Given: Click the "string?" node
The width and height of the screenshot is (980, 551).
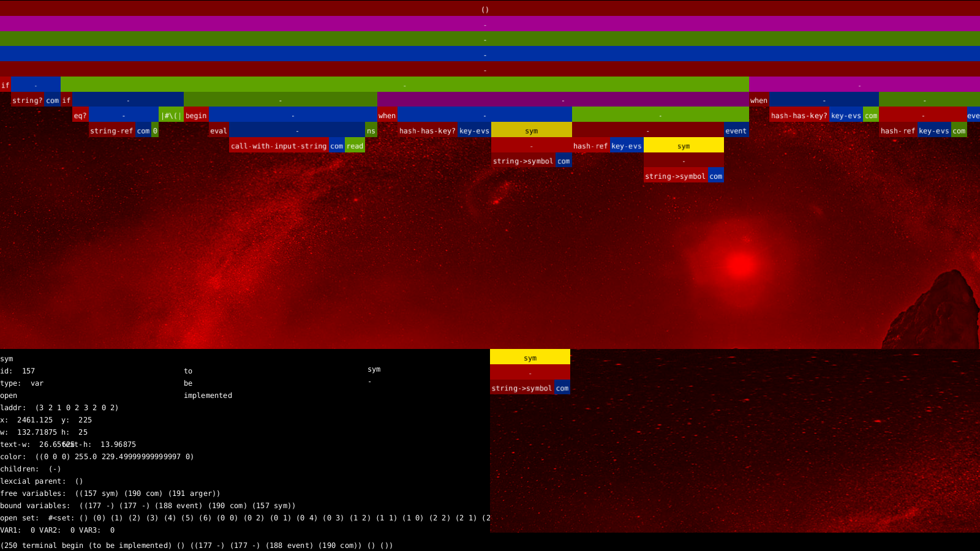Looking at the screenshot, I should (27, 100).
